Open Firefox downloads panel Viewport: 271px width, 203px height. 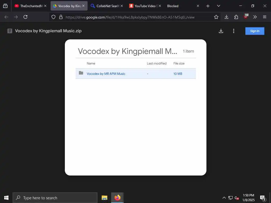pos(227,17)
